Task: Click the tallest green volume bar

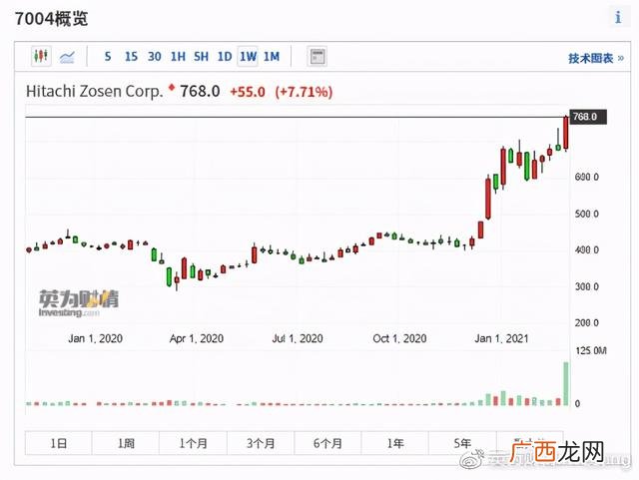Action: [566, 383]
